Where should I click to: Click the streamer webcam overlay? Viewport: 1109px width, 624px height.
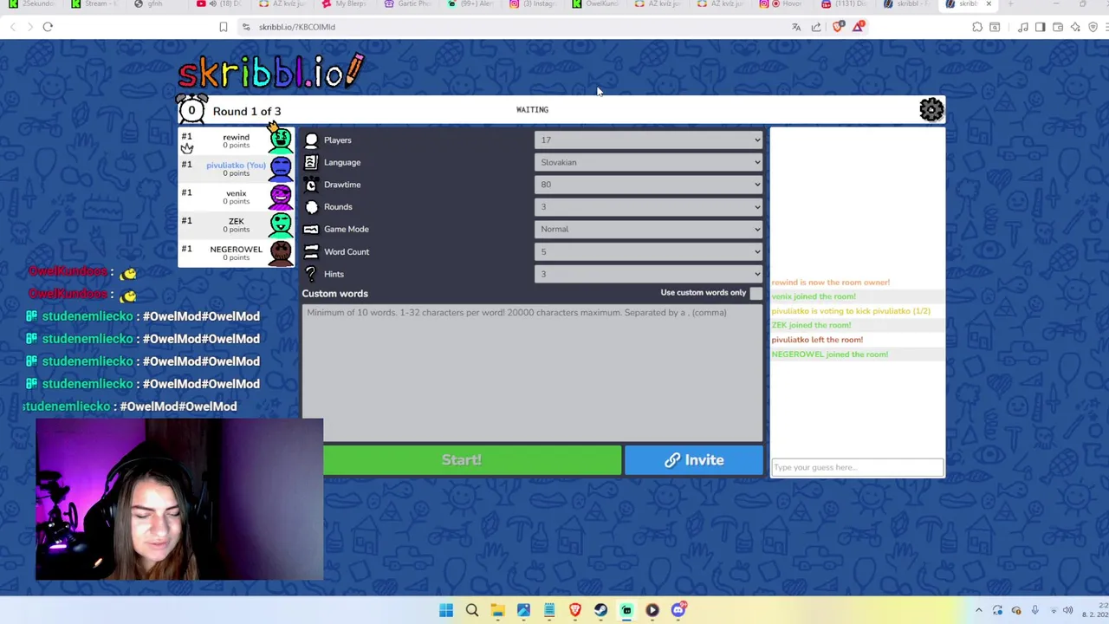[179, 499]
